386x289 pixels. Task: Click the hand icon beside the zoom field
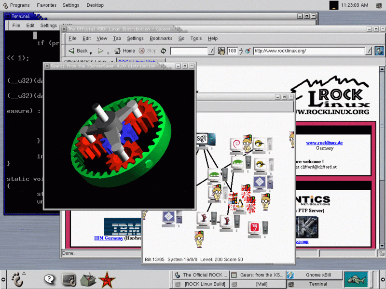click(x=221, y=51)
